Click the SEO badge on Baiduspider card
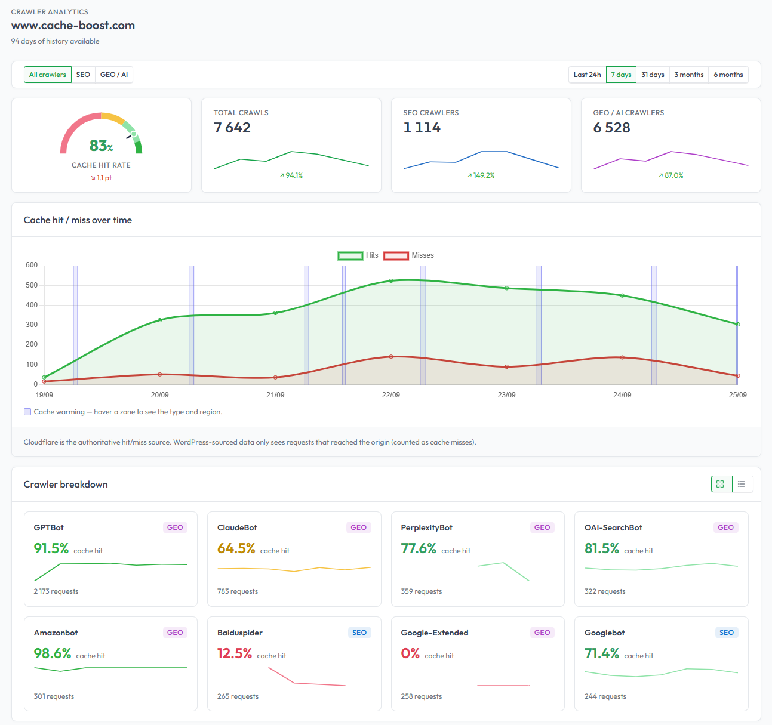 click(x=359, y=633)
